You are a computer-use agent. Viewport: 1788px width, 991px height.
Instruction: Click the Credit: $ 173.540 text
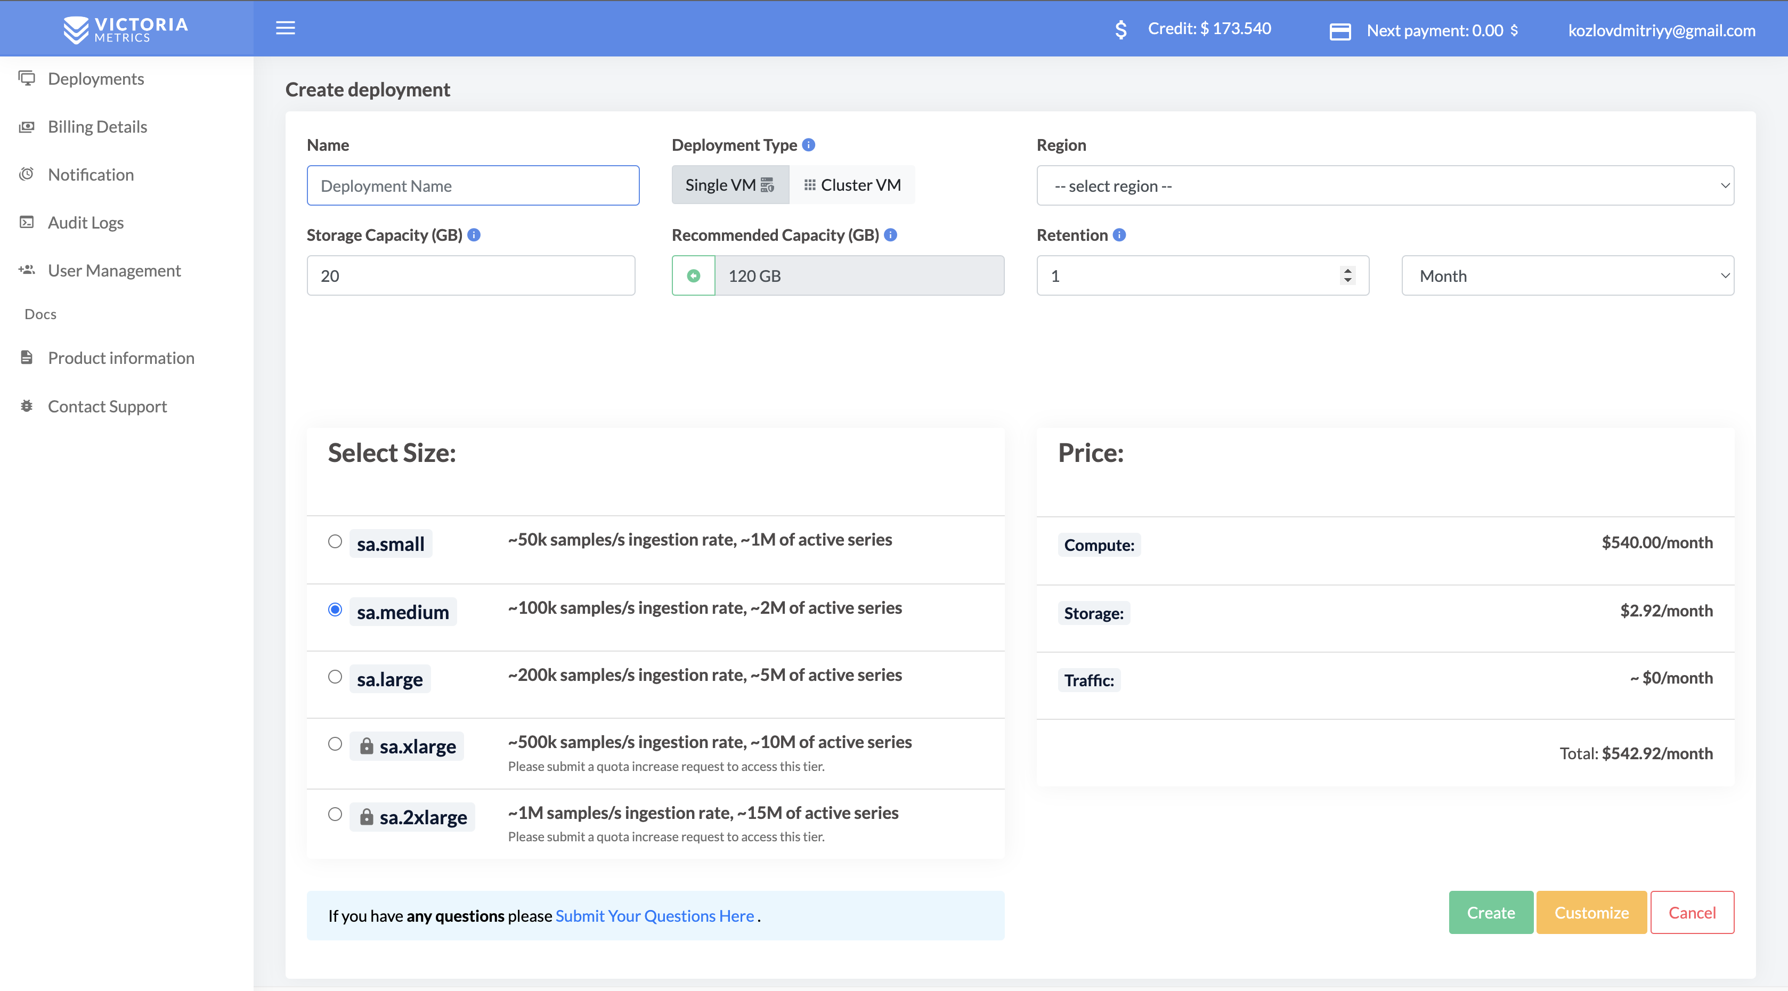click(1209, 28)
